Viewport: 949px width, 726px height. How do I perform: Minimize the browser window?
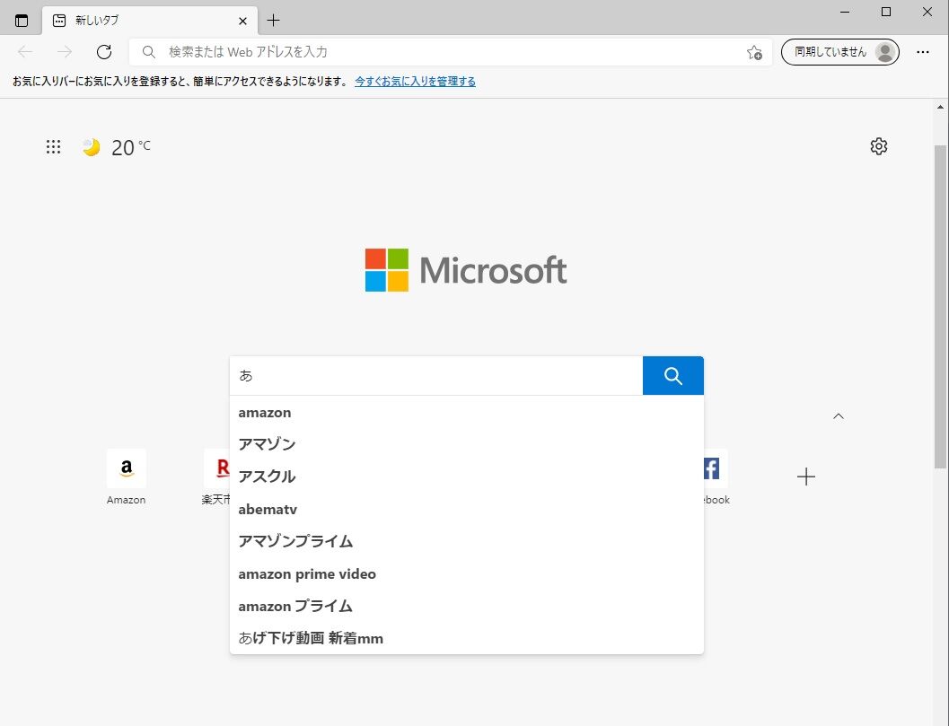tap(845, 12)
